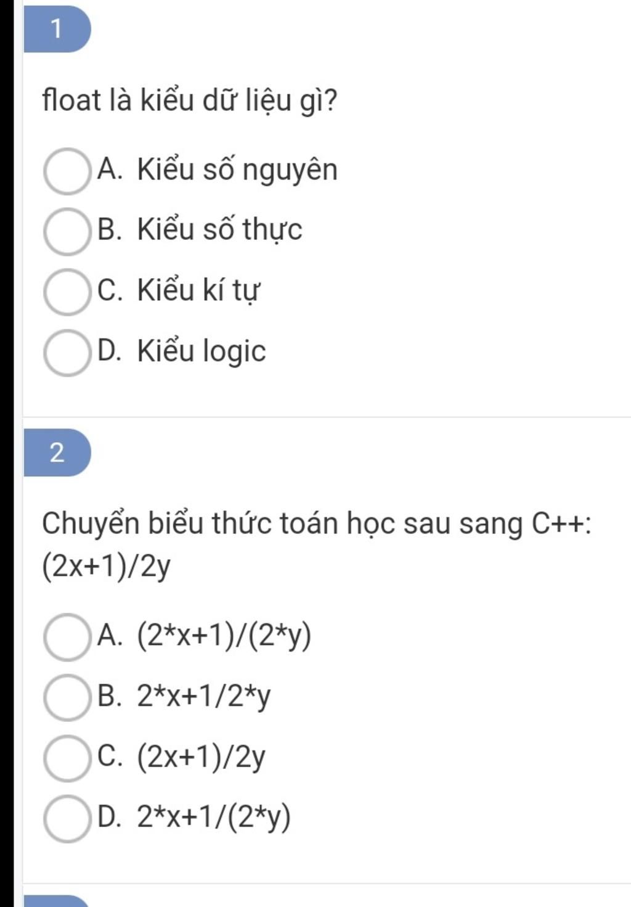Mark radio answer D. 2*x+1/(2*y)
This screenshot has height=907, width=631.
(67, 818)
